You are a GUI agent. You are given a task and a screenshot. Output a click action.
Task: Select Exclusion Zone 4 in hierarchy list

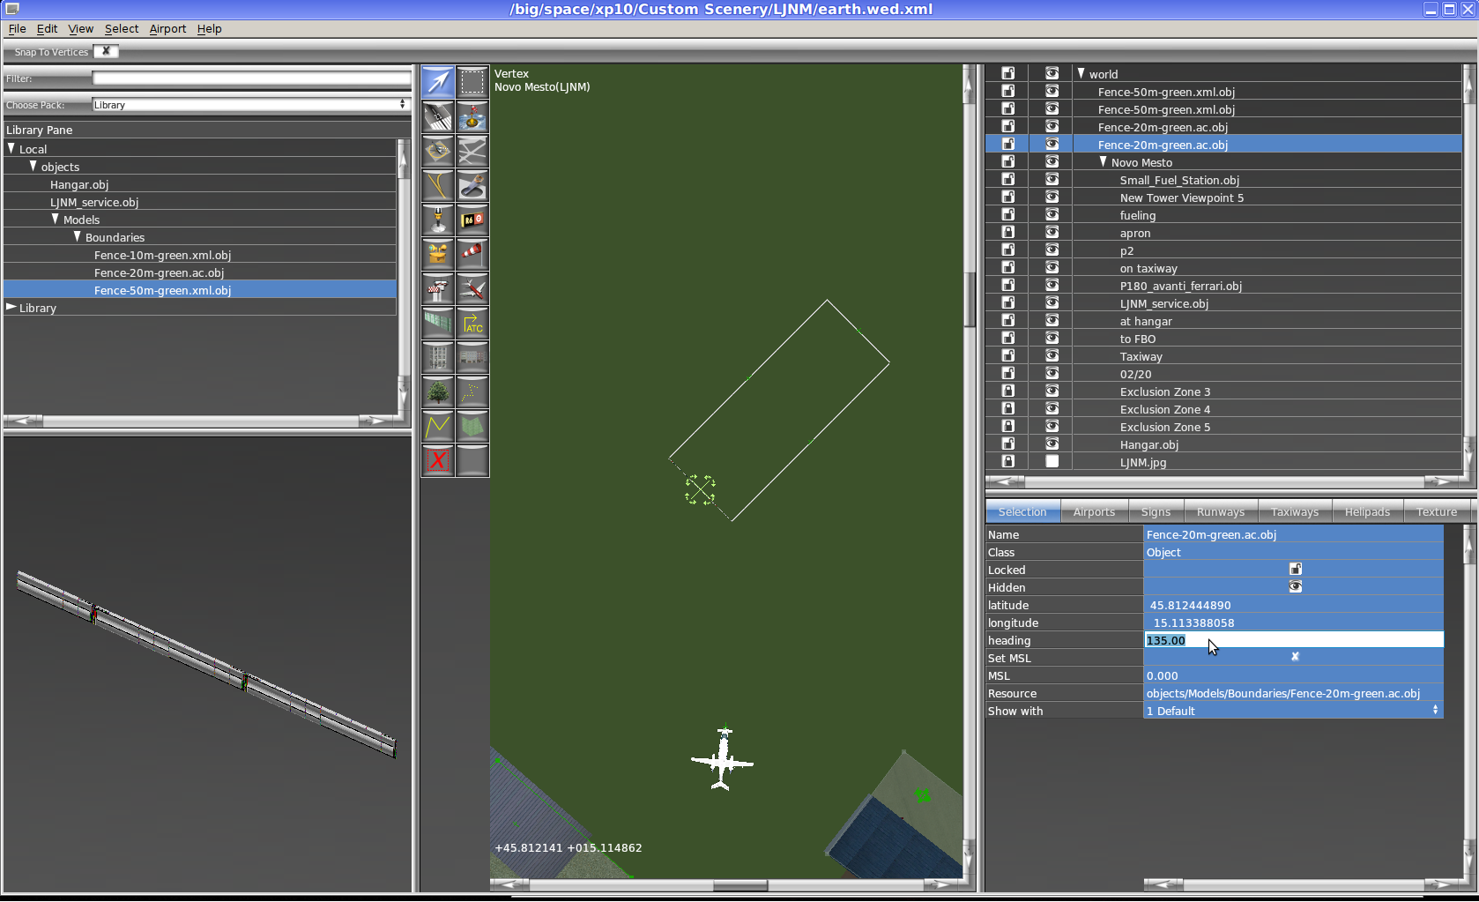point(1164,409)
